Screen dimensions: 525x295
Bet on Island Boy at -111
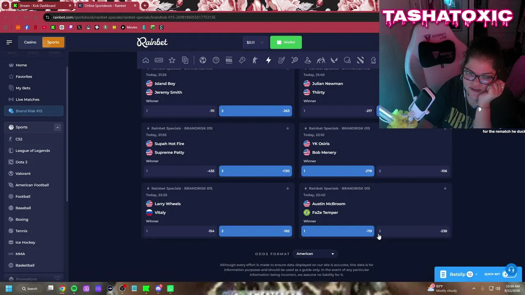[180, 111]
